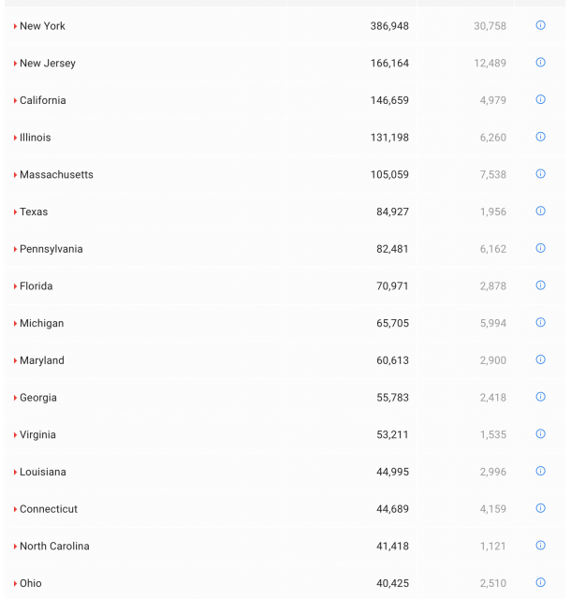Expand the Maryland disclosure arrow
The width and height of the screenshot is (571, 599).
[x=15, y=360]
